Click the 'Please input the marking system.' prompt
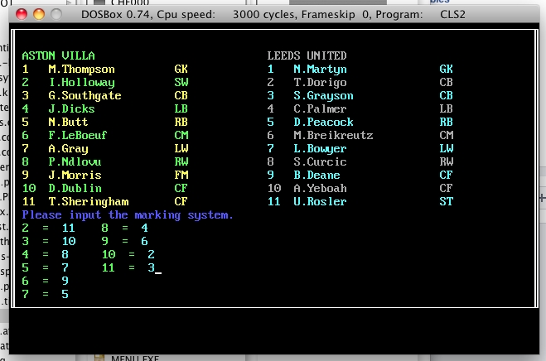 (128, 215)
